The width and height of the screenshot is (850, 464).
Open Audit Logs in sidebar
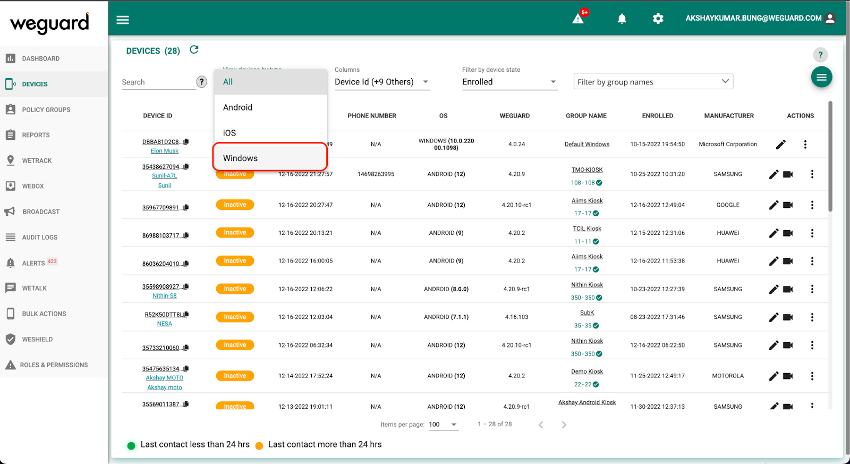54,237
